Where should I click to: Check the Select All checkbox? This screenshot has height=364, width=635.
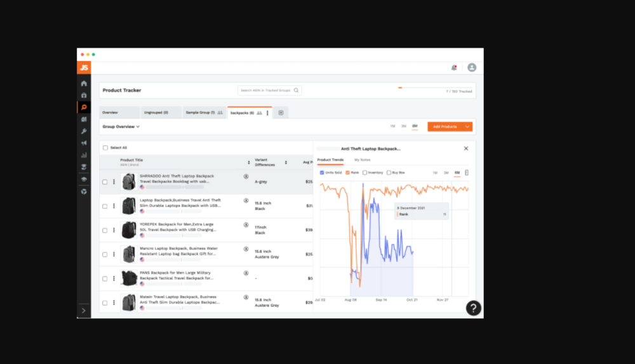click(105, 147)
